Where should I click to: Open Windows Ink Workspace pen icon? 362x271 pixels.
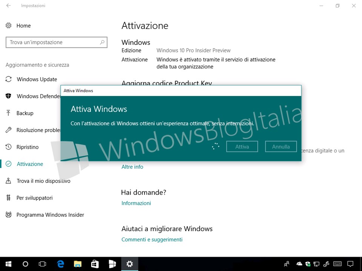(326, 264)
